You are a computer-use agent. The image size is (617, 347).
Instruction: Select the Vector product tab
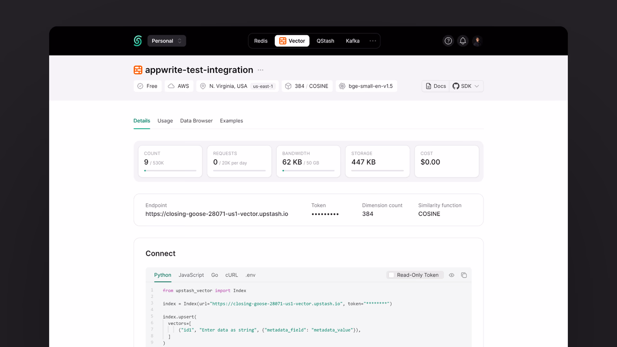click(x=292, y=41)
